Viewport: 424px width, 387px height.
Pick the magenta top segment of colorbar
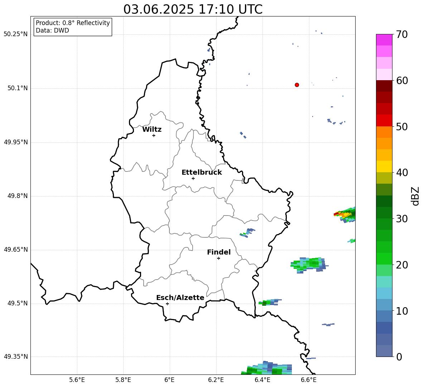384,40
